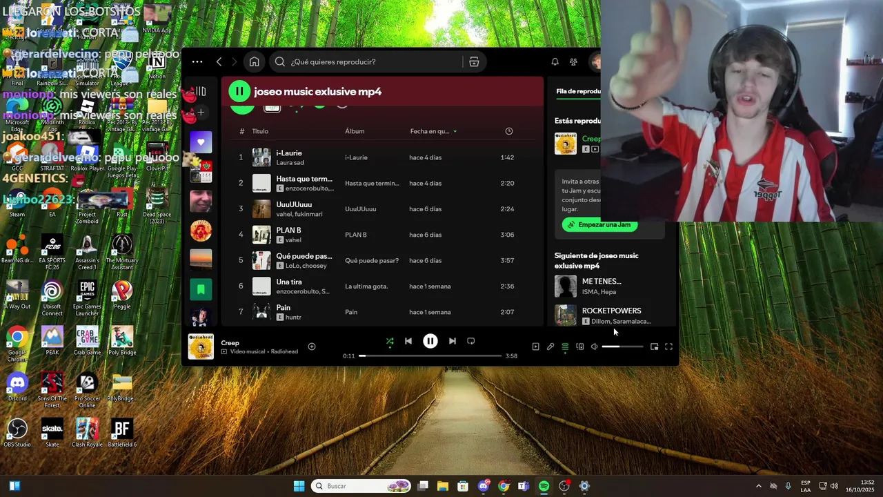The width and height of the screenshot is (883, 497).
Task: Sort by duration clock icon
Action: (x=509, y=131)
